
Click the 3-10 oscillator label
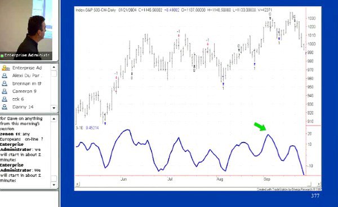79,128
